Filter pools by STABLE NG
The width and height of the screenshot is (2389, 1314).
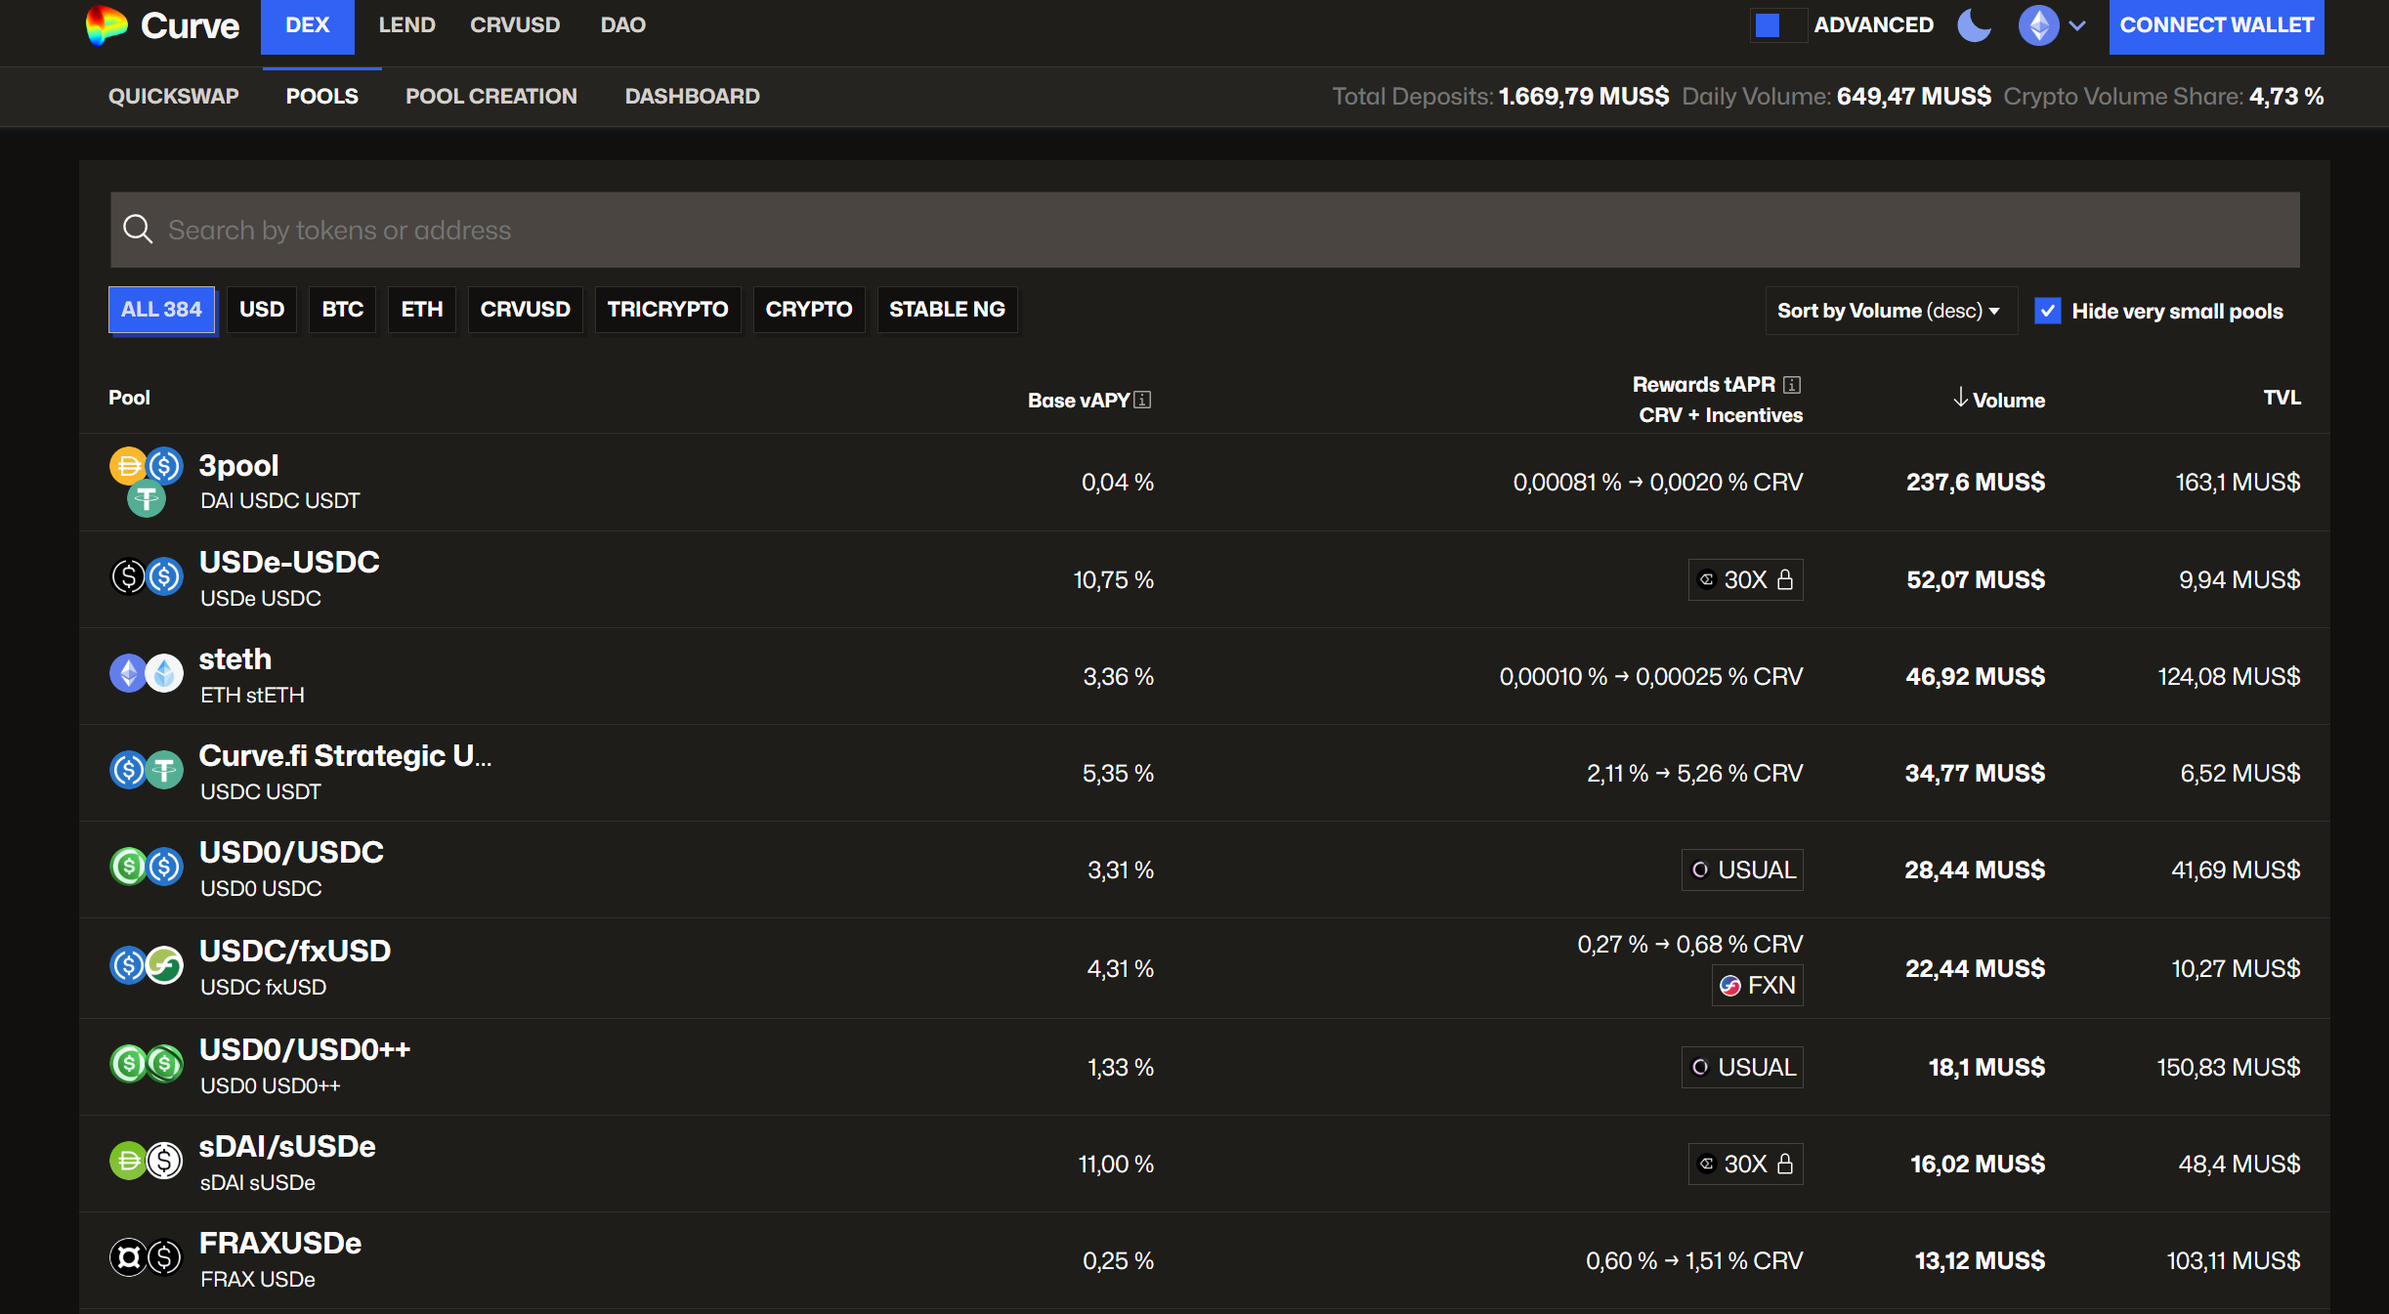coord(947,310)
